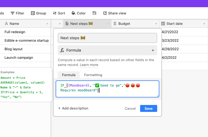Expand the Budget column dropdown arrow
The image size is (208, 137).
(x=156, y=24)
